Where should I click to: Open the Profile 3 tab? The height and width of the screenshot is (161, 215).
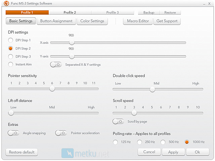113,12
